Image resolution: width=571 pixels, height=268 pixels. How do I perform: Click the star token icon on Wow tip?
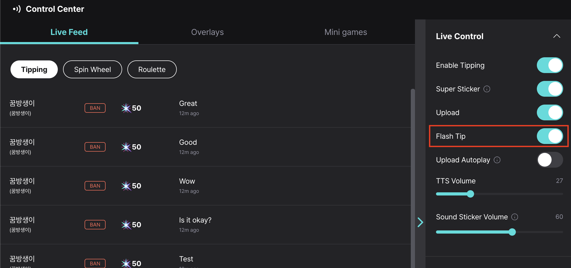click(x=126, y=186)
